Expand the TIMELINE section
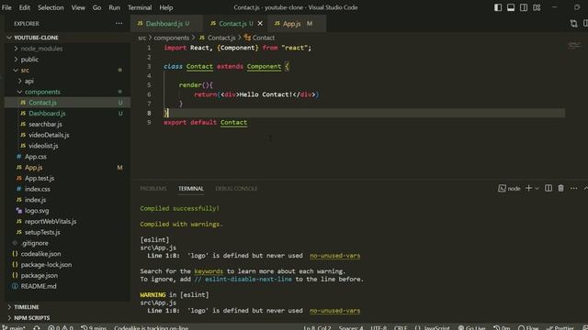The width and height of the screenshot is (588, 330). point(27,307)
